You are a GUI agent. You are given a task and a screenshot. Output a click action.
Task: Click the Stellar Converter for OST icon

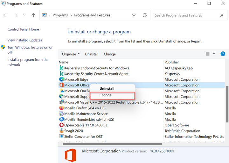[x=61, y=136]
